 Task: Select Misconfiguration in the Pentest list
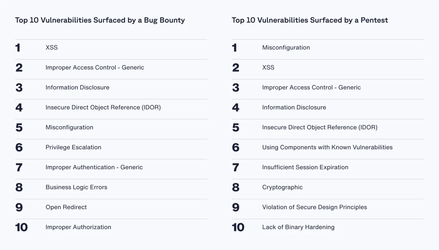coord(286,48)
